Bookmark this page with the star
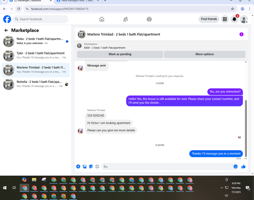The height and width of the screenshot is (200, 254). 233,9
